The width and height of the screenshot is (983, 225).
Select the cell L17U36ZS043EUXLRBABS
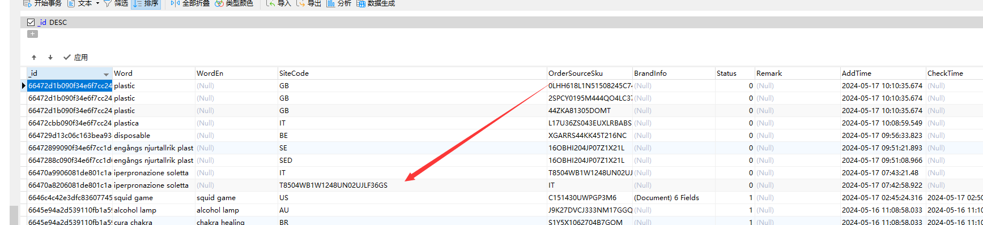coord(590,123)
